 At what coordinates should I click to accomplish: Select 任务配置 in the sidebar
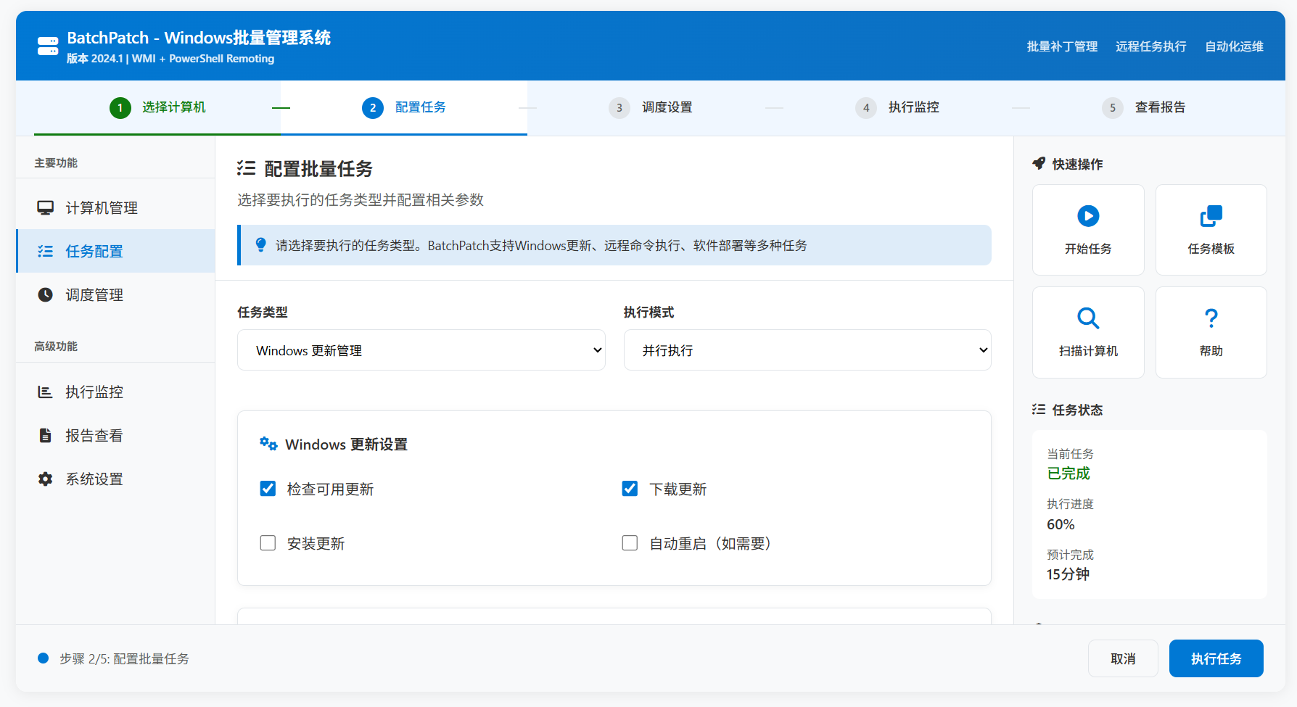click(115, 252)
